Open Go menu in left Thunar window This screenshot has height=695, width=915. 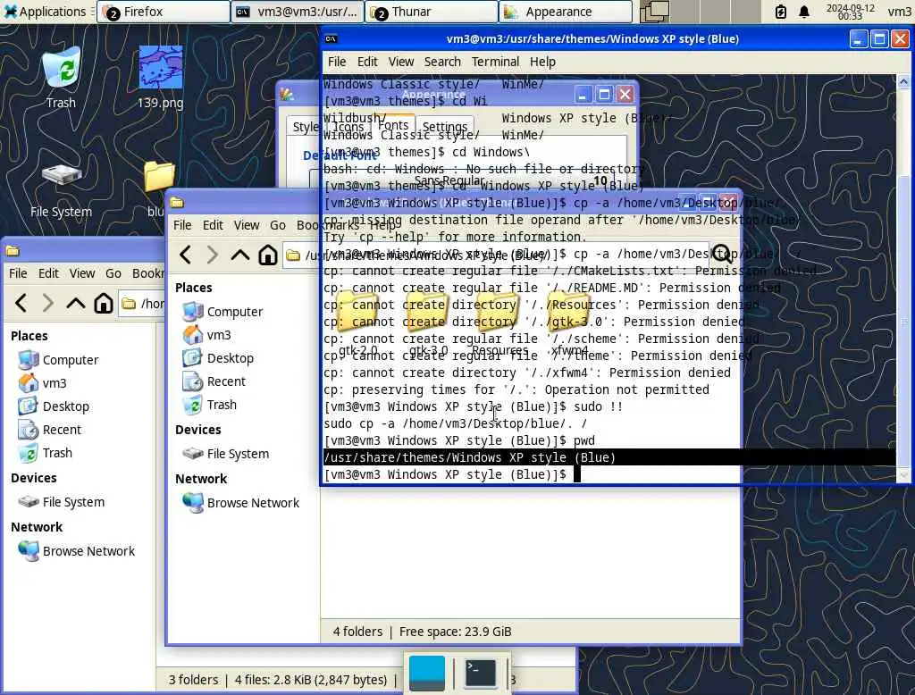113,273
